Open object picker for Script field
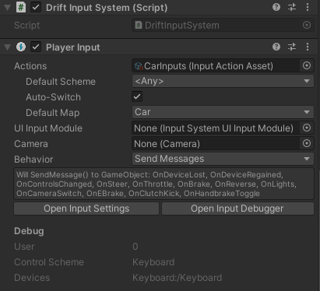This screenshot has height=291, width=320. pyautogui.click(x=307, y=25)
